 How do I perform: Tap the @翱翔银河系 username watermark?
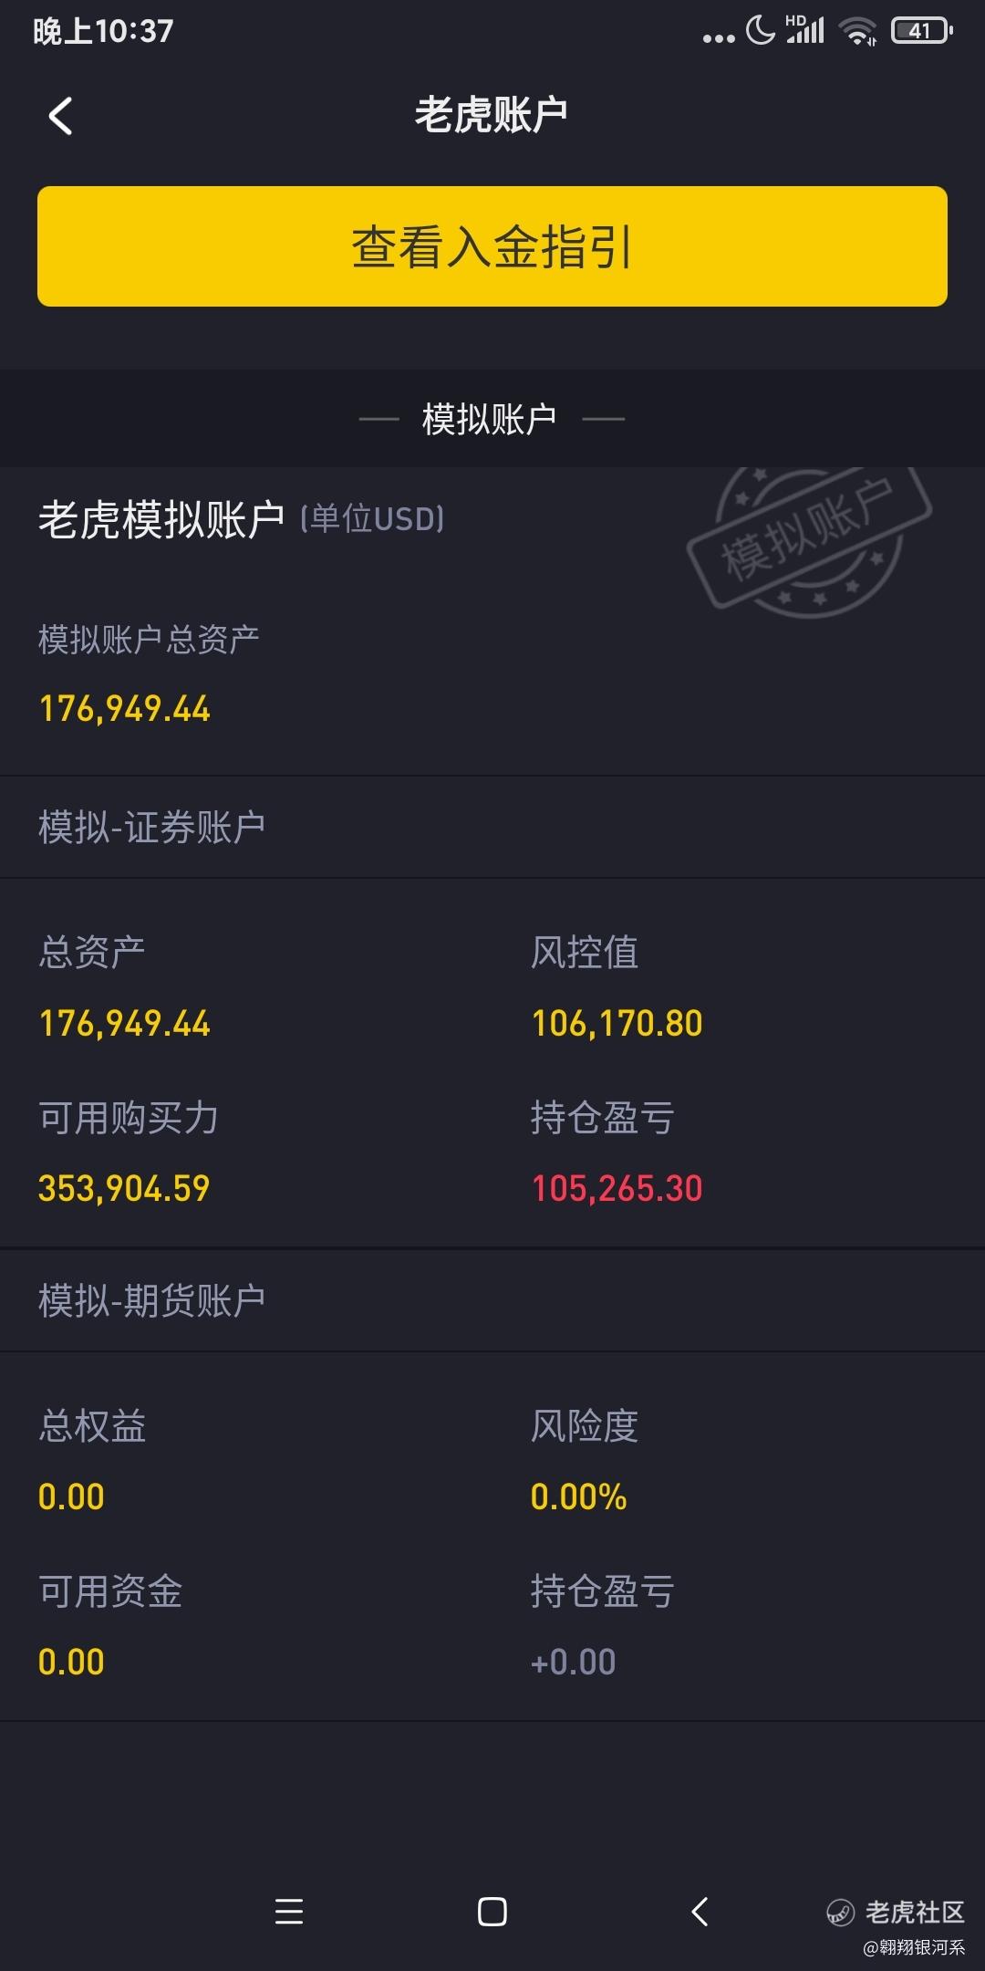tap(914, 1947)
